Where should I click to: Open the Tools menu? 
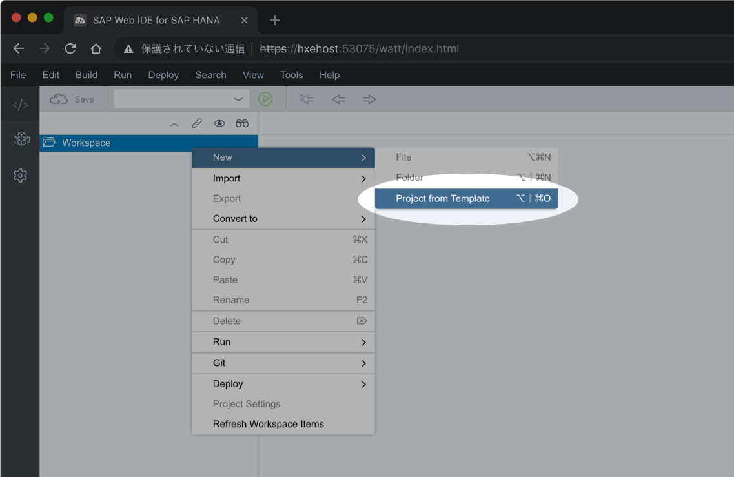(291, 75)
